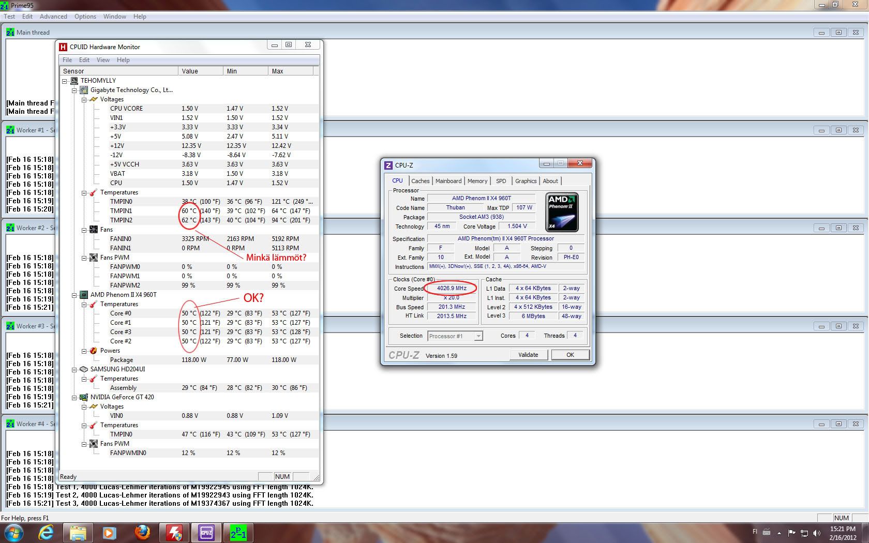
Task: Click CPU-Z title bar Z icon
Action: [x=388, y=165]
